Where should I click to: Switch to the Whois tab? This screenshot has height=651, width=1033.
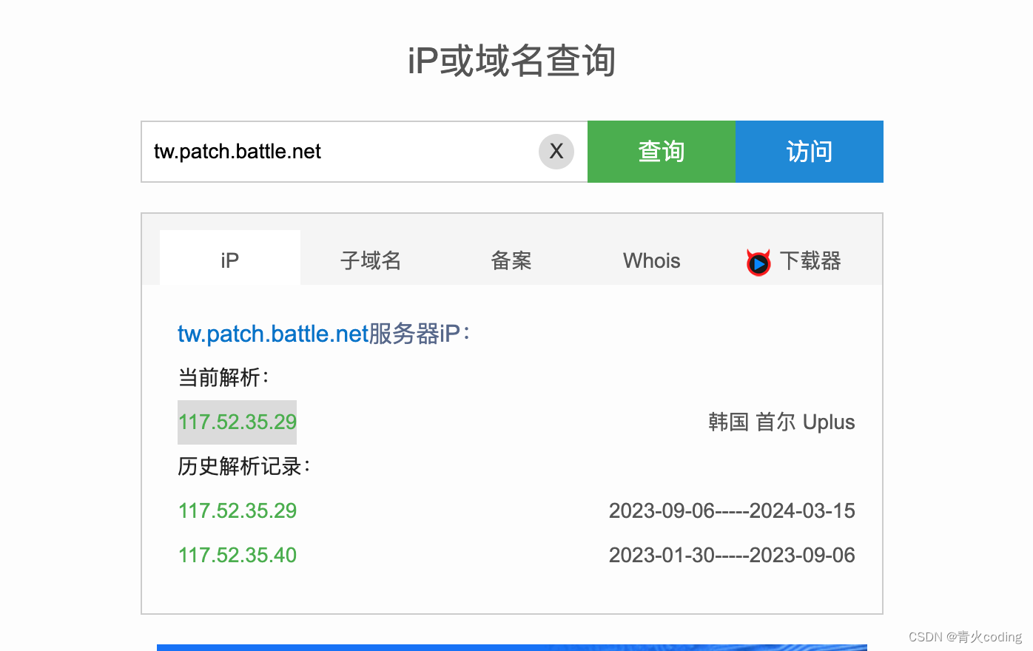pos(652,260)
